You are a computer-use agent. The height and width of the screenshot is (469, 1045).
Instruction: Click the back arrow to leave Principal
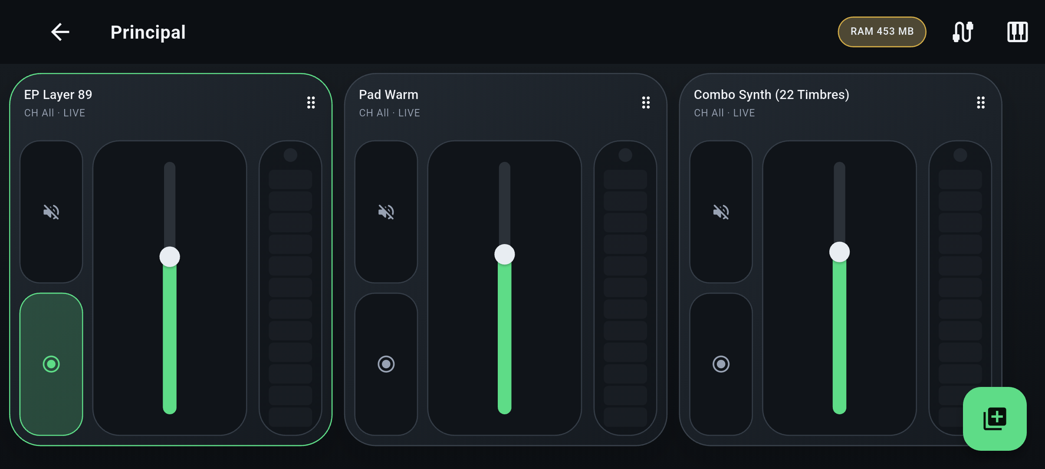point(59,32)
